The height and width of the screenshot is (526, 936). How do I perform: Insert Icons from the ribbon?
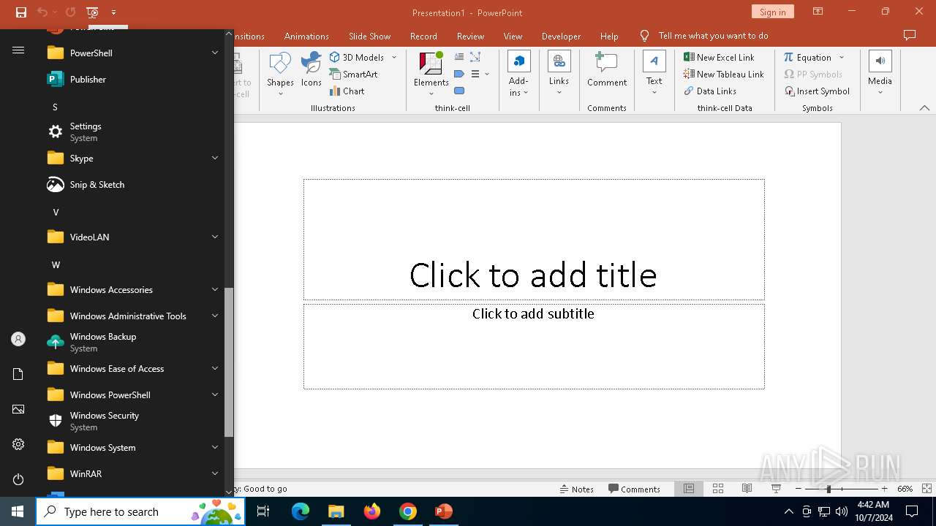tap(312, 69)
